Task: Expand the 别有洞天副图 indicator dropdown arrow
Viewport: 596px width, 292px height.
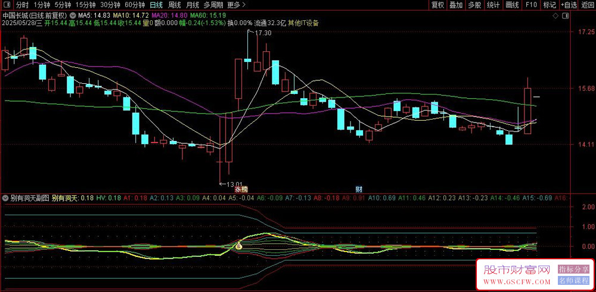Action: click(x=6, y=198)
